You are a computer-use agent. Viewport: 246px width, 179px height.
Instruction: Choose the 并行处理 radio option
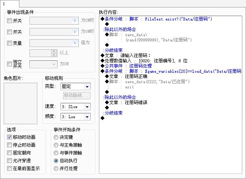[56, 169]
